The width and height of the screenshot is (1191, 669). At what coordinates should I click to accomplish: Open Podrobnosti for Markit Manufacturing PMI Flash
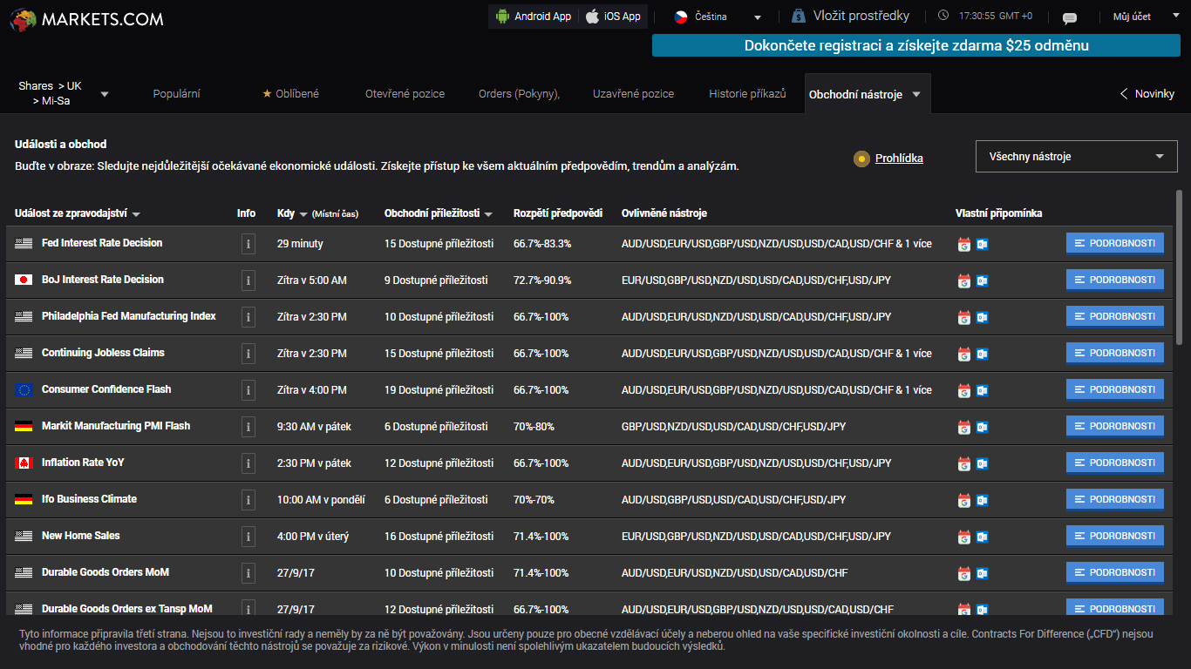pos(1115,426)
